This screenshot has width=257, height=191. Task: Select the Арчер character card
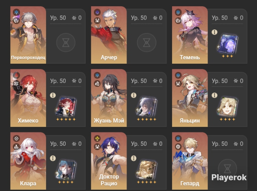pos(109,35)
